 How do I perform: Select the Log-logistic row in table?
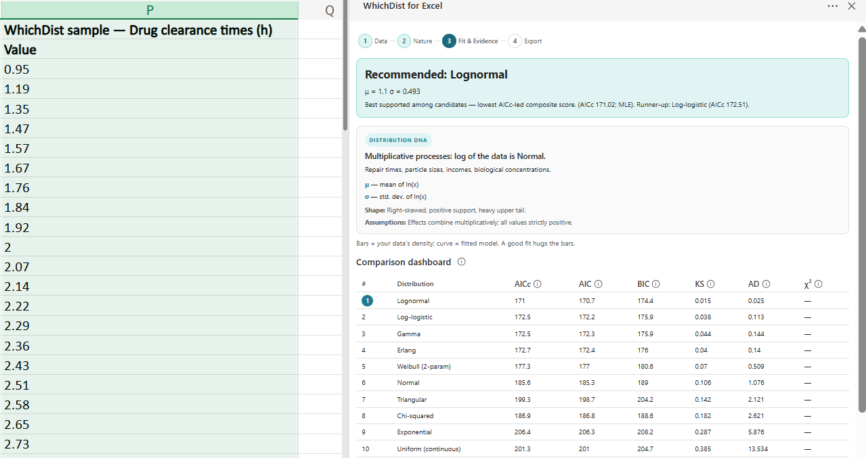pos(603,317)
